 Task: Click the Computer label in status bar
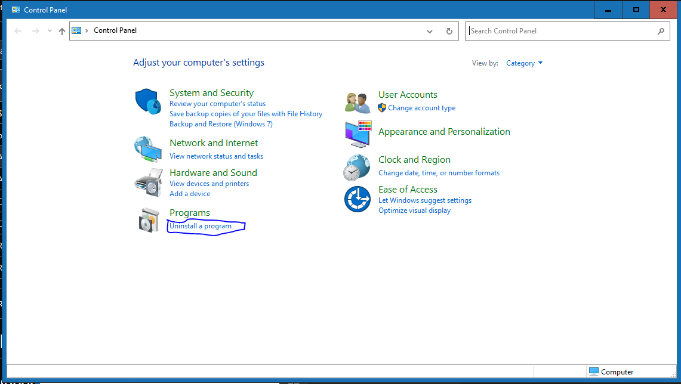[617, 372]
